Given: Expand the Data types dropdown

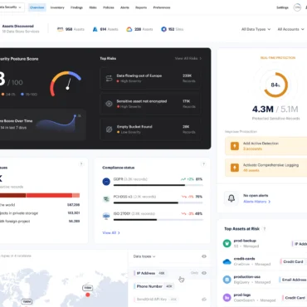Looking at the screenshot, I should (144, 256).
